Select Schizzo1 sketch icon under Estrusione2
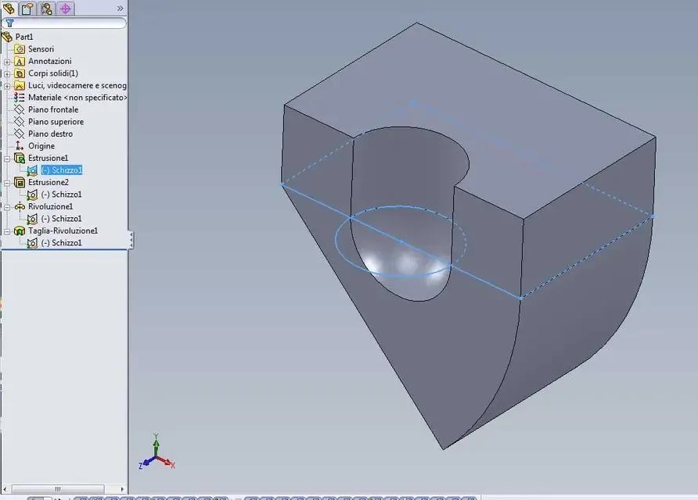Screen dimensions: 698x500 pyautogui.click(x=32, y=195)
